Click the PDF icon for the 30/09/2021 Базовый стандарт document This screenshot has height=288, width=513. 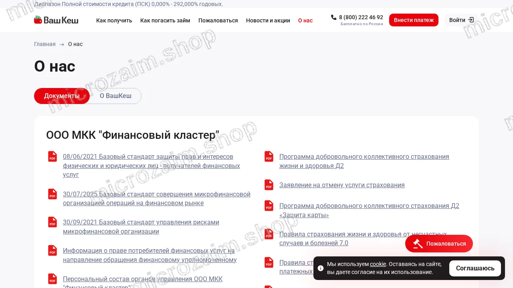(53, 222)
